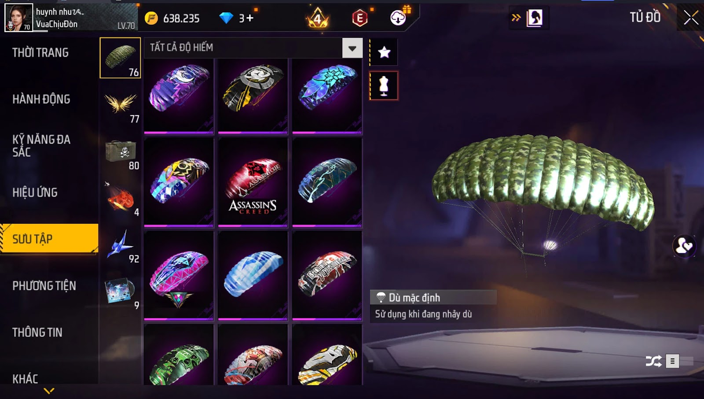The height and width of the screenshot is (399, 704).
Task: Toggle the mannequin preview button
Action: 384,86
